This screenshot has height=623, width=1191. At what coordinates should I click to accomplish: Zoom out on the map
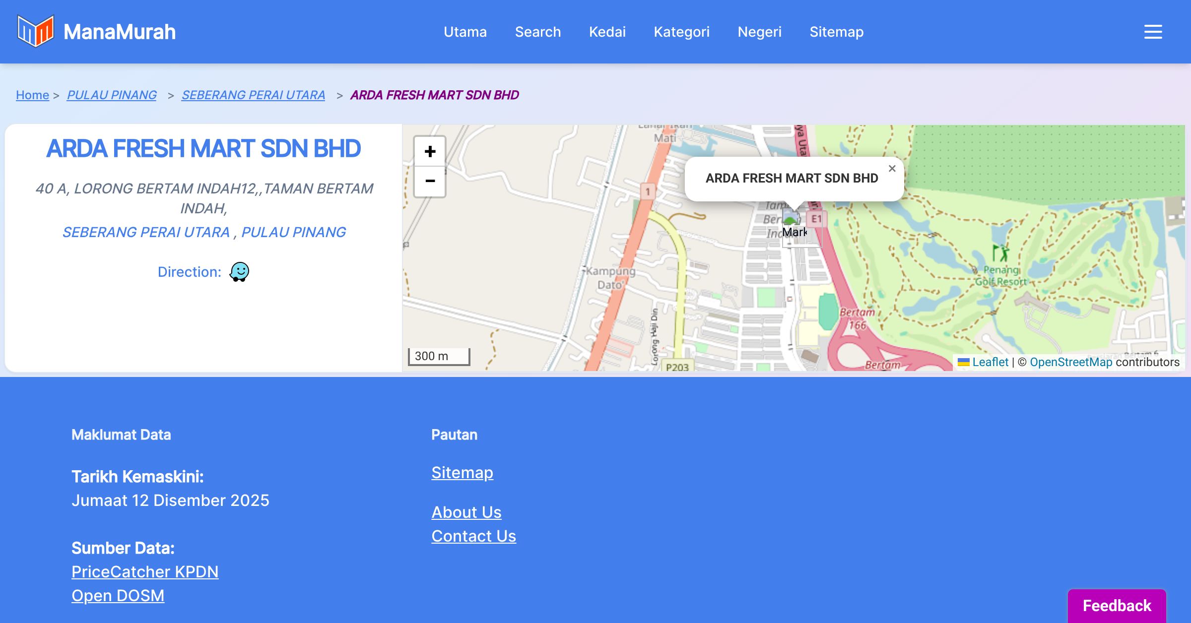[x=430, y=181]
